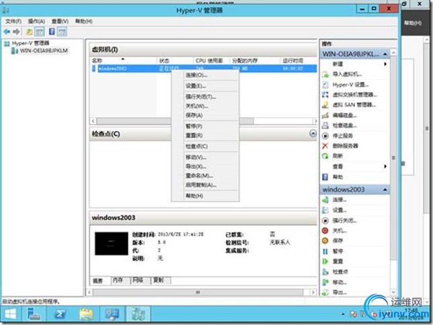
Task: Choose 设置(E) from the context menu
Action: [x=205, y=86]
